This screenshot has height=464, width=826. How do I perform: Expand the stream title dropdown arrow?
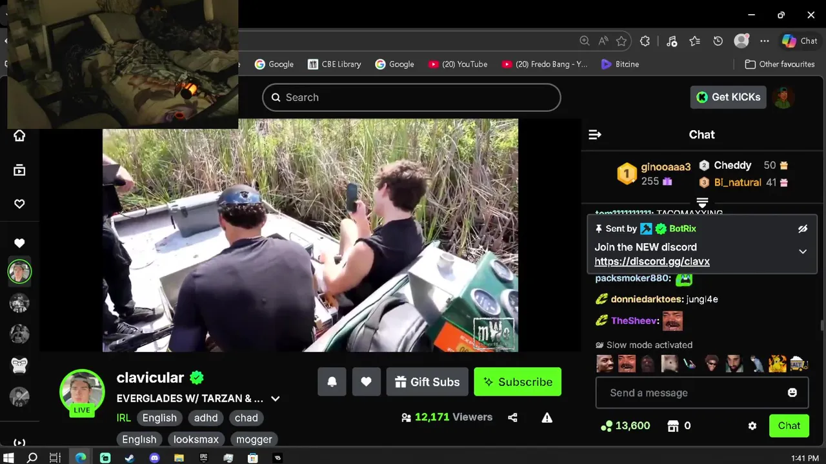click(x=276, y=399)
